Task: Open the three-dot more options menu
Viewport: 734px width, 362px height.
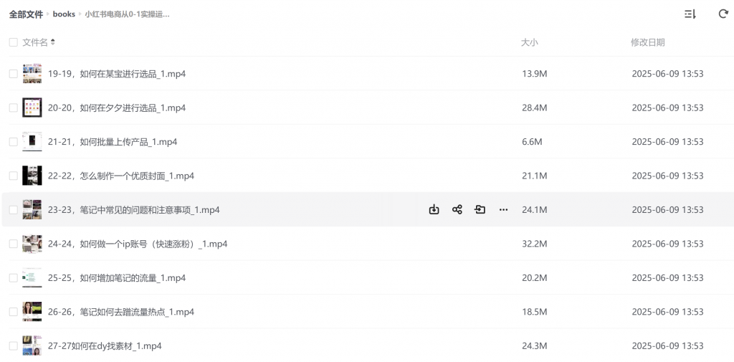Action: tap(503, 210)
